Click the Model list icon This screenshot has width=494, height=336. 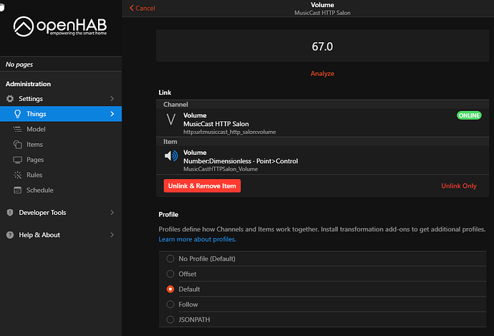coord(18,129)
